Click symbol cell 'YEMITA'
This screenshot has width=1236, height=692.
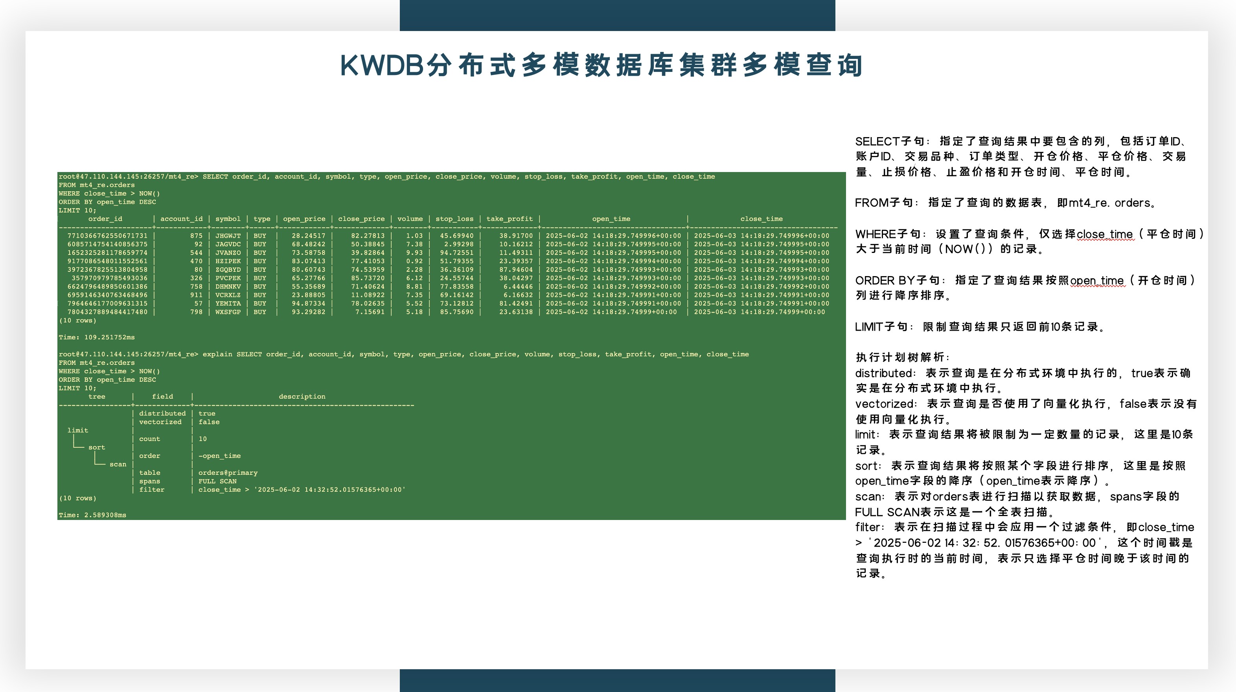click(228, 303)
